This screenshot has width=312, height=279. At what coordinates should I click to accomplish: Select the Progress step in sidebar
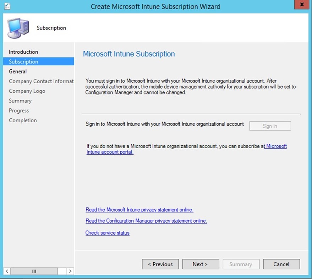point(19,111)
